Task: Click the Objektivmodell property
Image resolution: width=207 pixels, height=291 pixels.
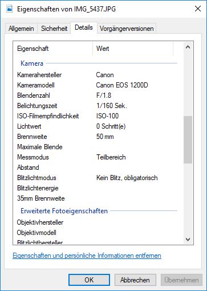Action: [36, 233]
